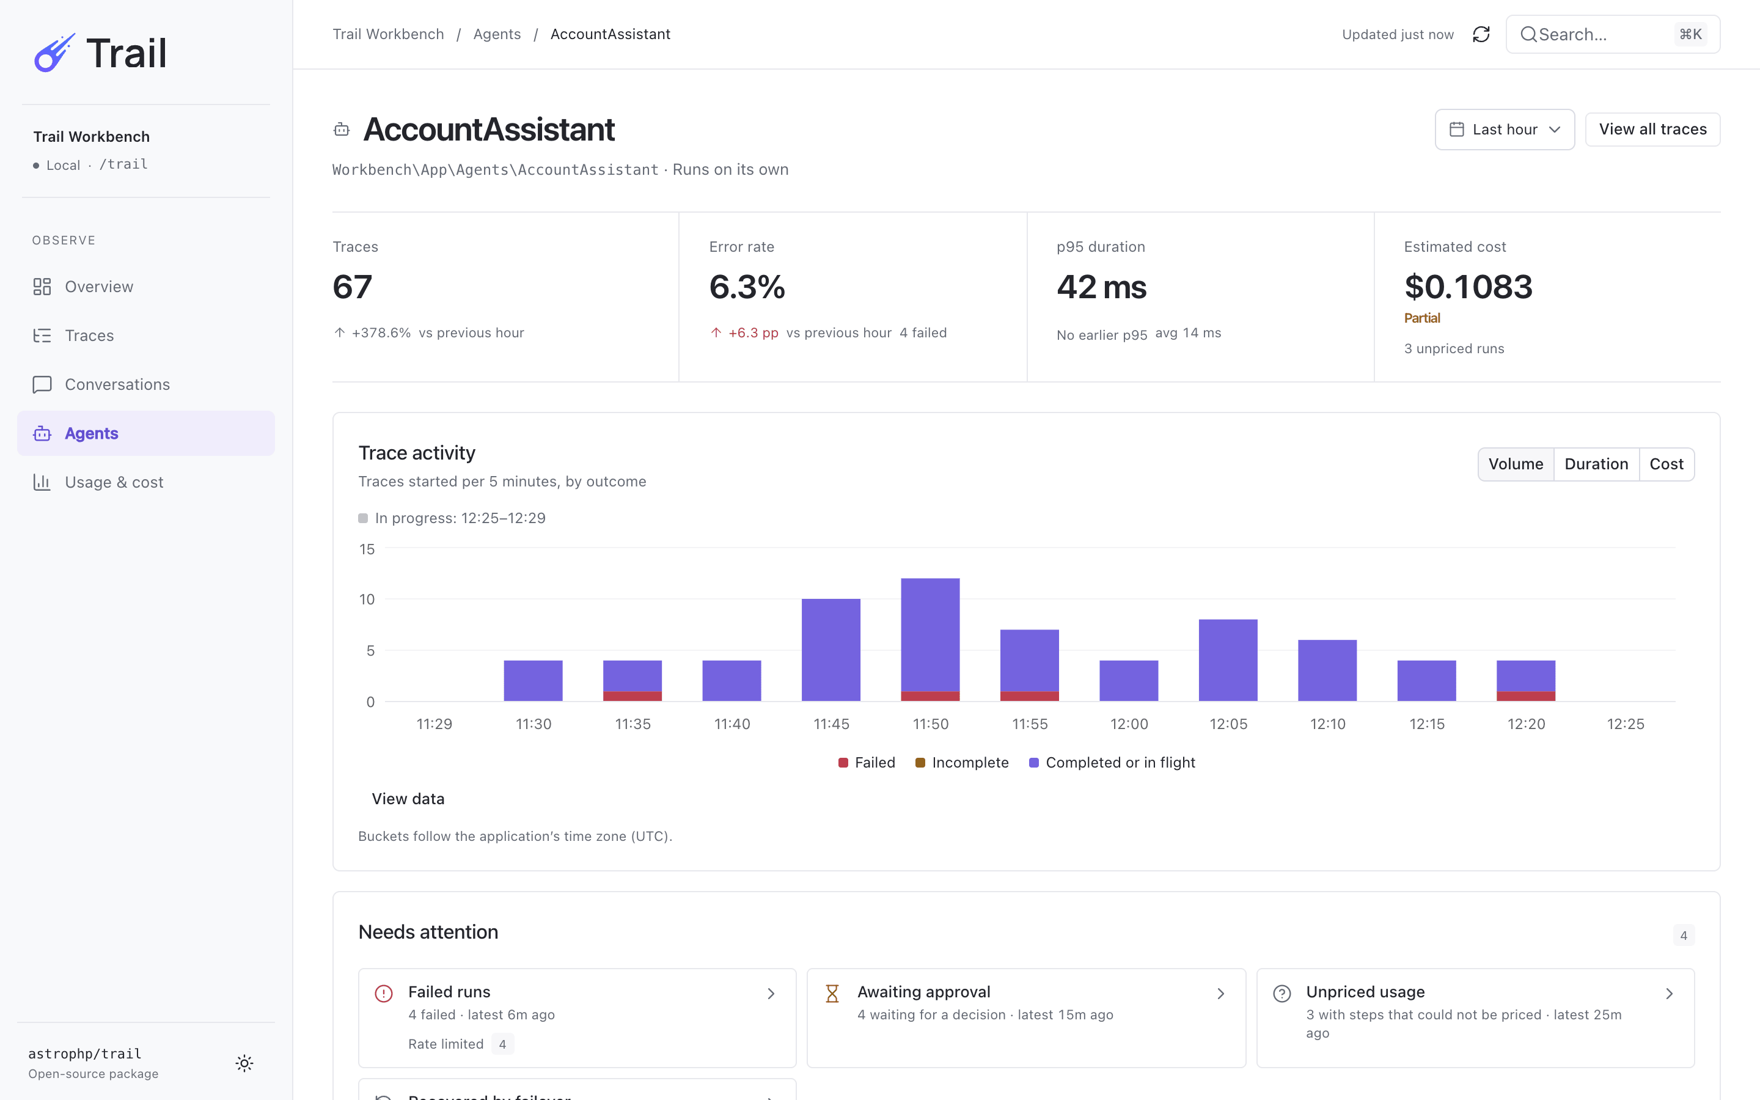The width and height of the screenshot is (1760, 1100).
Task: Click the red failed segment at 12:20
Action: click(x=1526, y=696)
